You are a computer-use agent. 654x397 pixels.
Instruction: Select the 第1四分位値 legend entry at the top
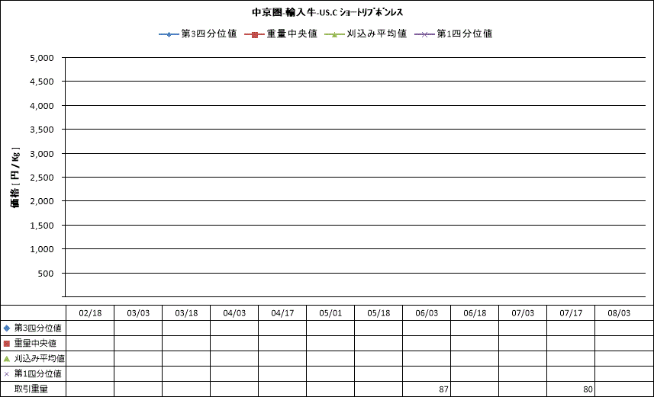point(453,34)
